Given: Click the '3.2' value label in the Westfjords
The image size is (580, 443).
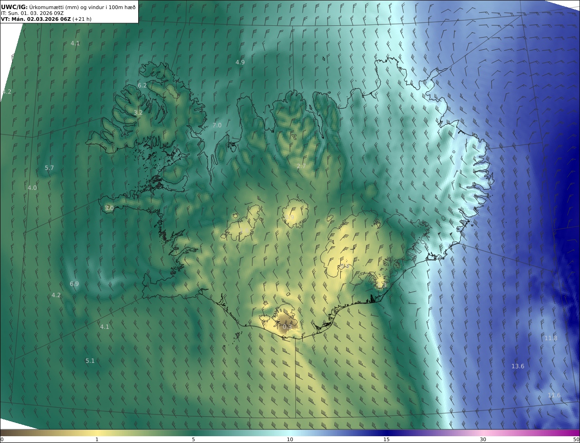Looking at the screenshot, I should click(x=138, y=112).
